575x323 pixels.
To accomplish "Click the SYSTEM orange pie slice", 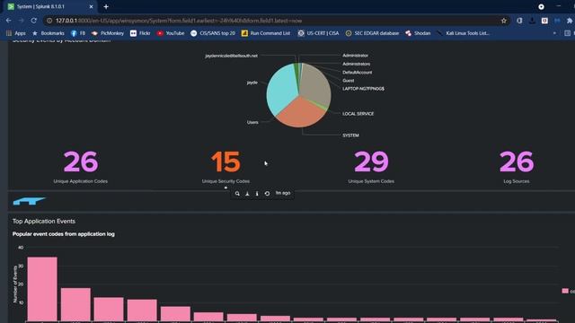I will click(x=299, y=114).
